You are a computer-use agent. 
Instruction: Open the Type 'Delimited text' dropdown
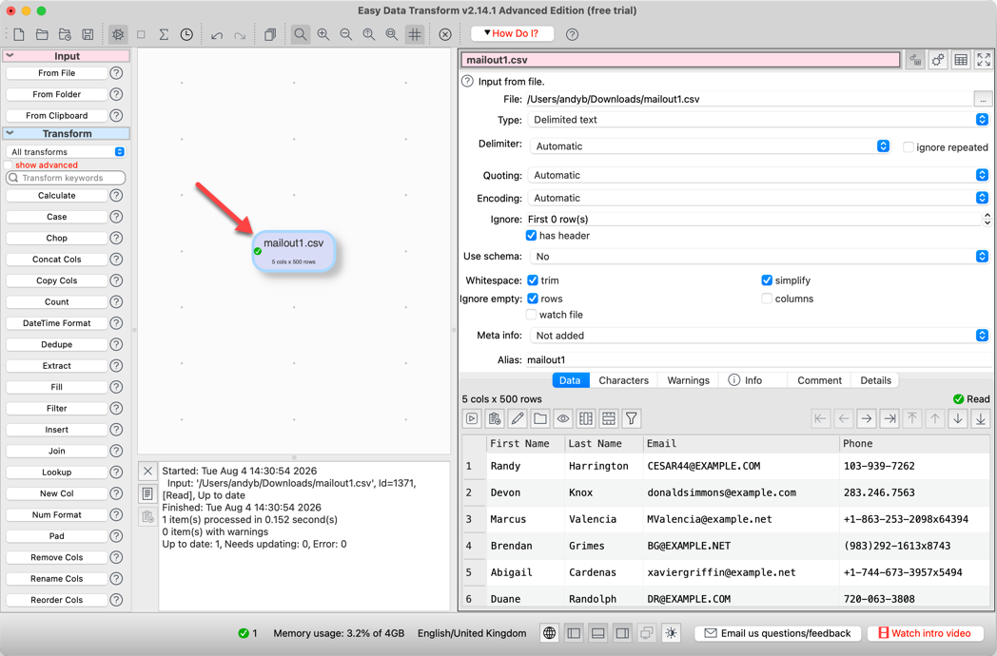(x=758, y=120)
